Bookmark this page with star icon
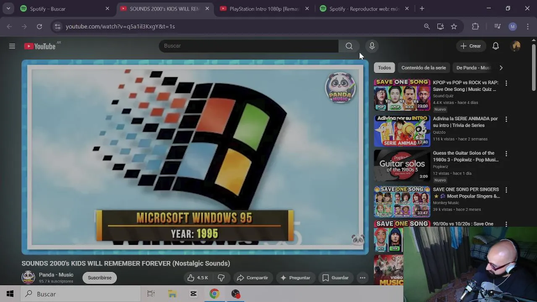 click(454, 26)
